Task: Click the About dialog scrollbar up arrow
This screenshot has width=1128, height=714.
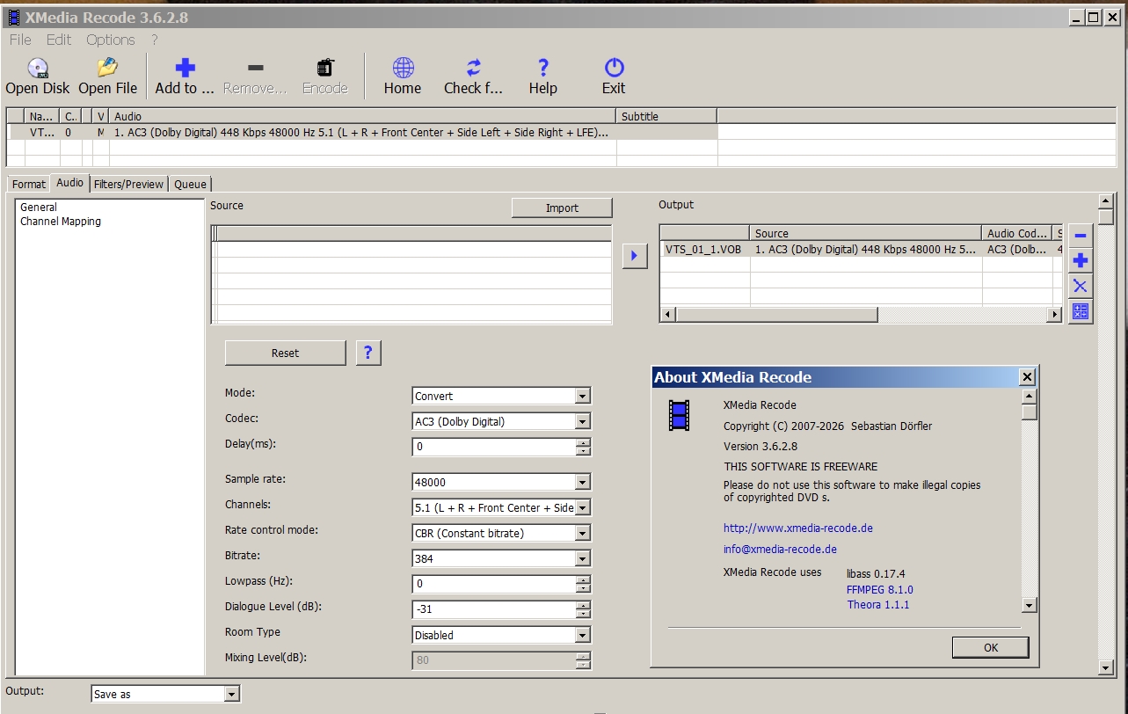Action: click(x=1030, y=397)
